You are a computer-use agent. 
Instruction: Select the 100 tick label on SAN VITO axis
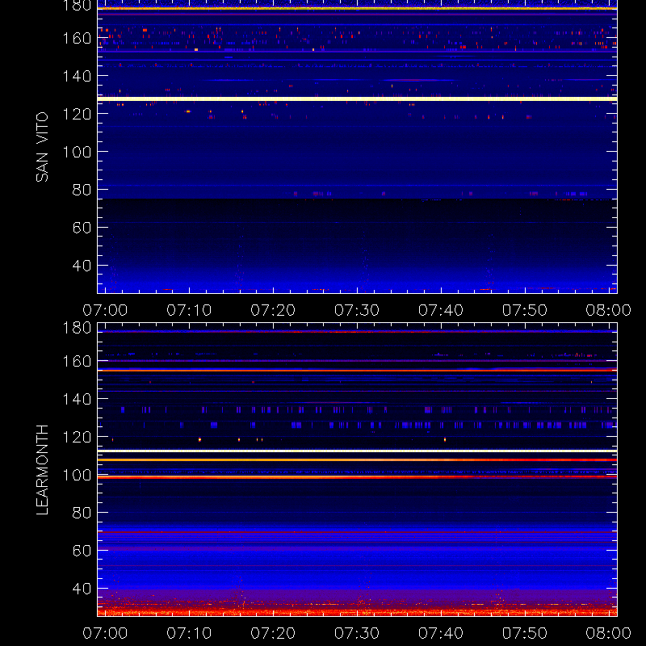tap(77, 152)
